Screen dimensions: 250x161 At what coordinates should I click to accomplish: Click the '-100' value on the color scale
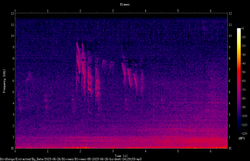tap(244, 116)
